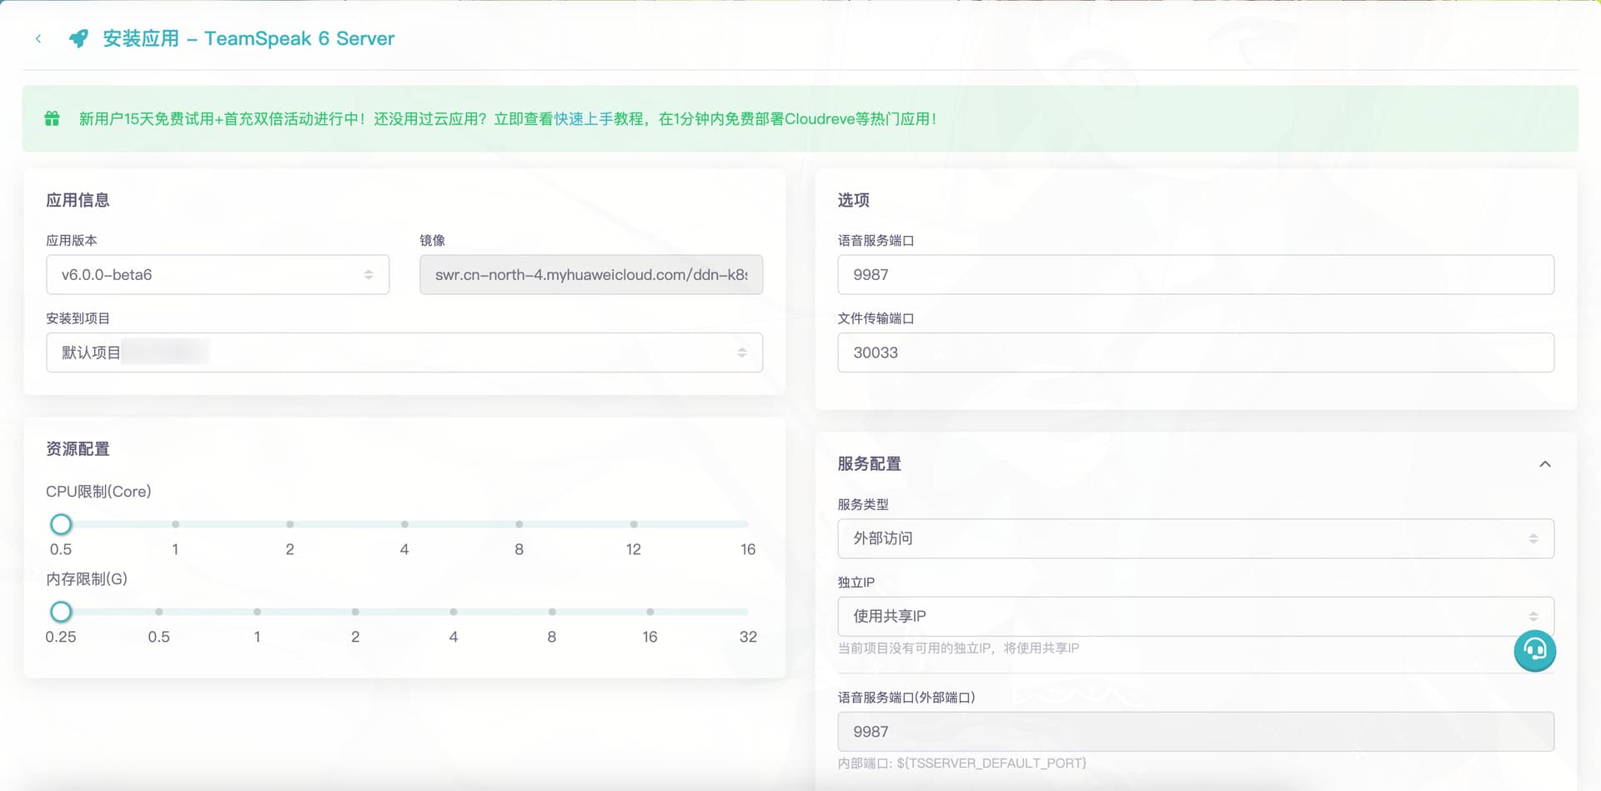This screenshot has width=1601, height=791.
Task: Go back using the left chevron arrow
Action: (38, 38)
